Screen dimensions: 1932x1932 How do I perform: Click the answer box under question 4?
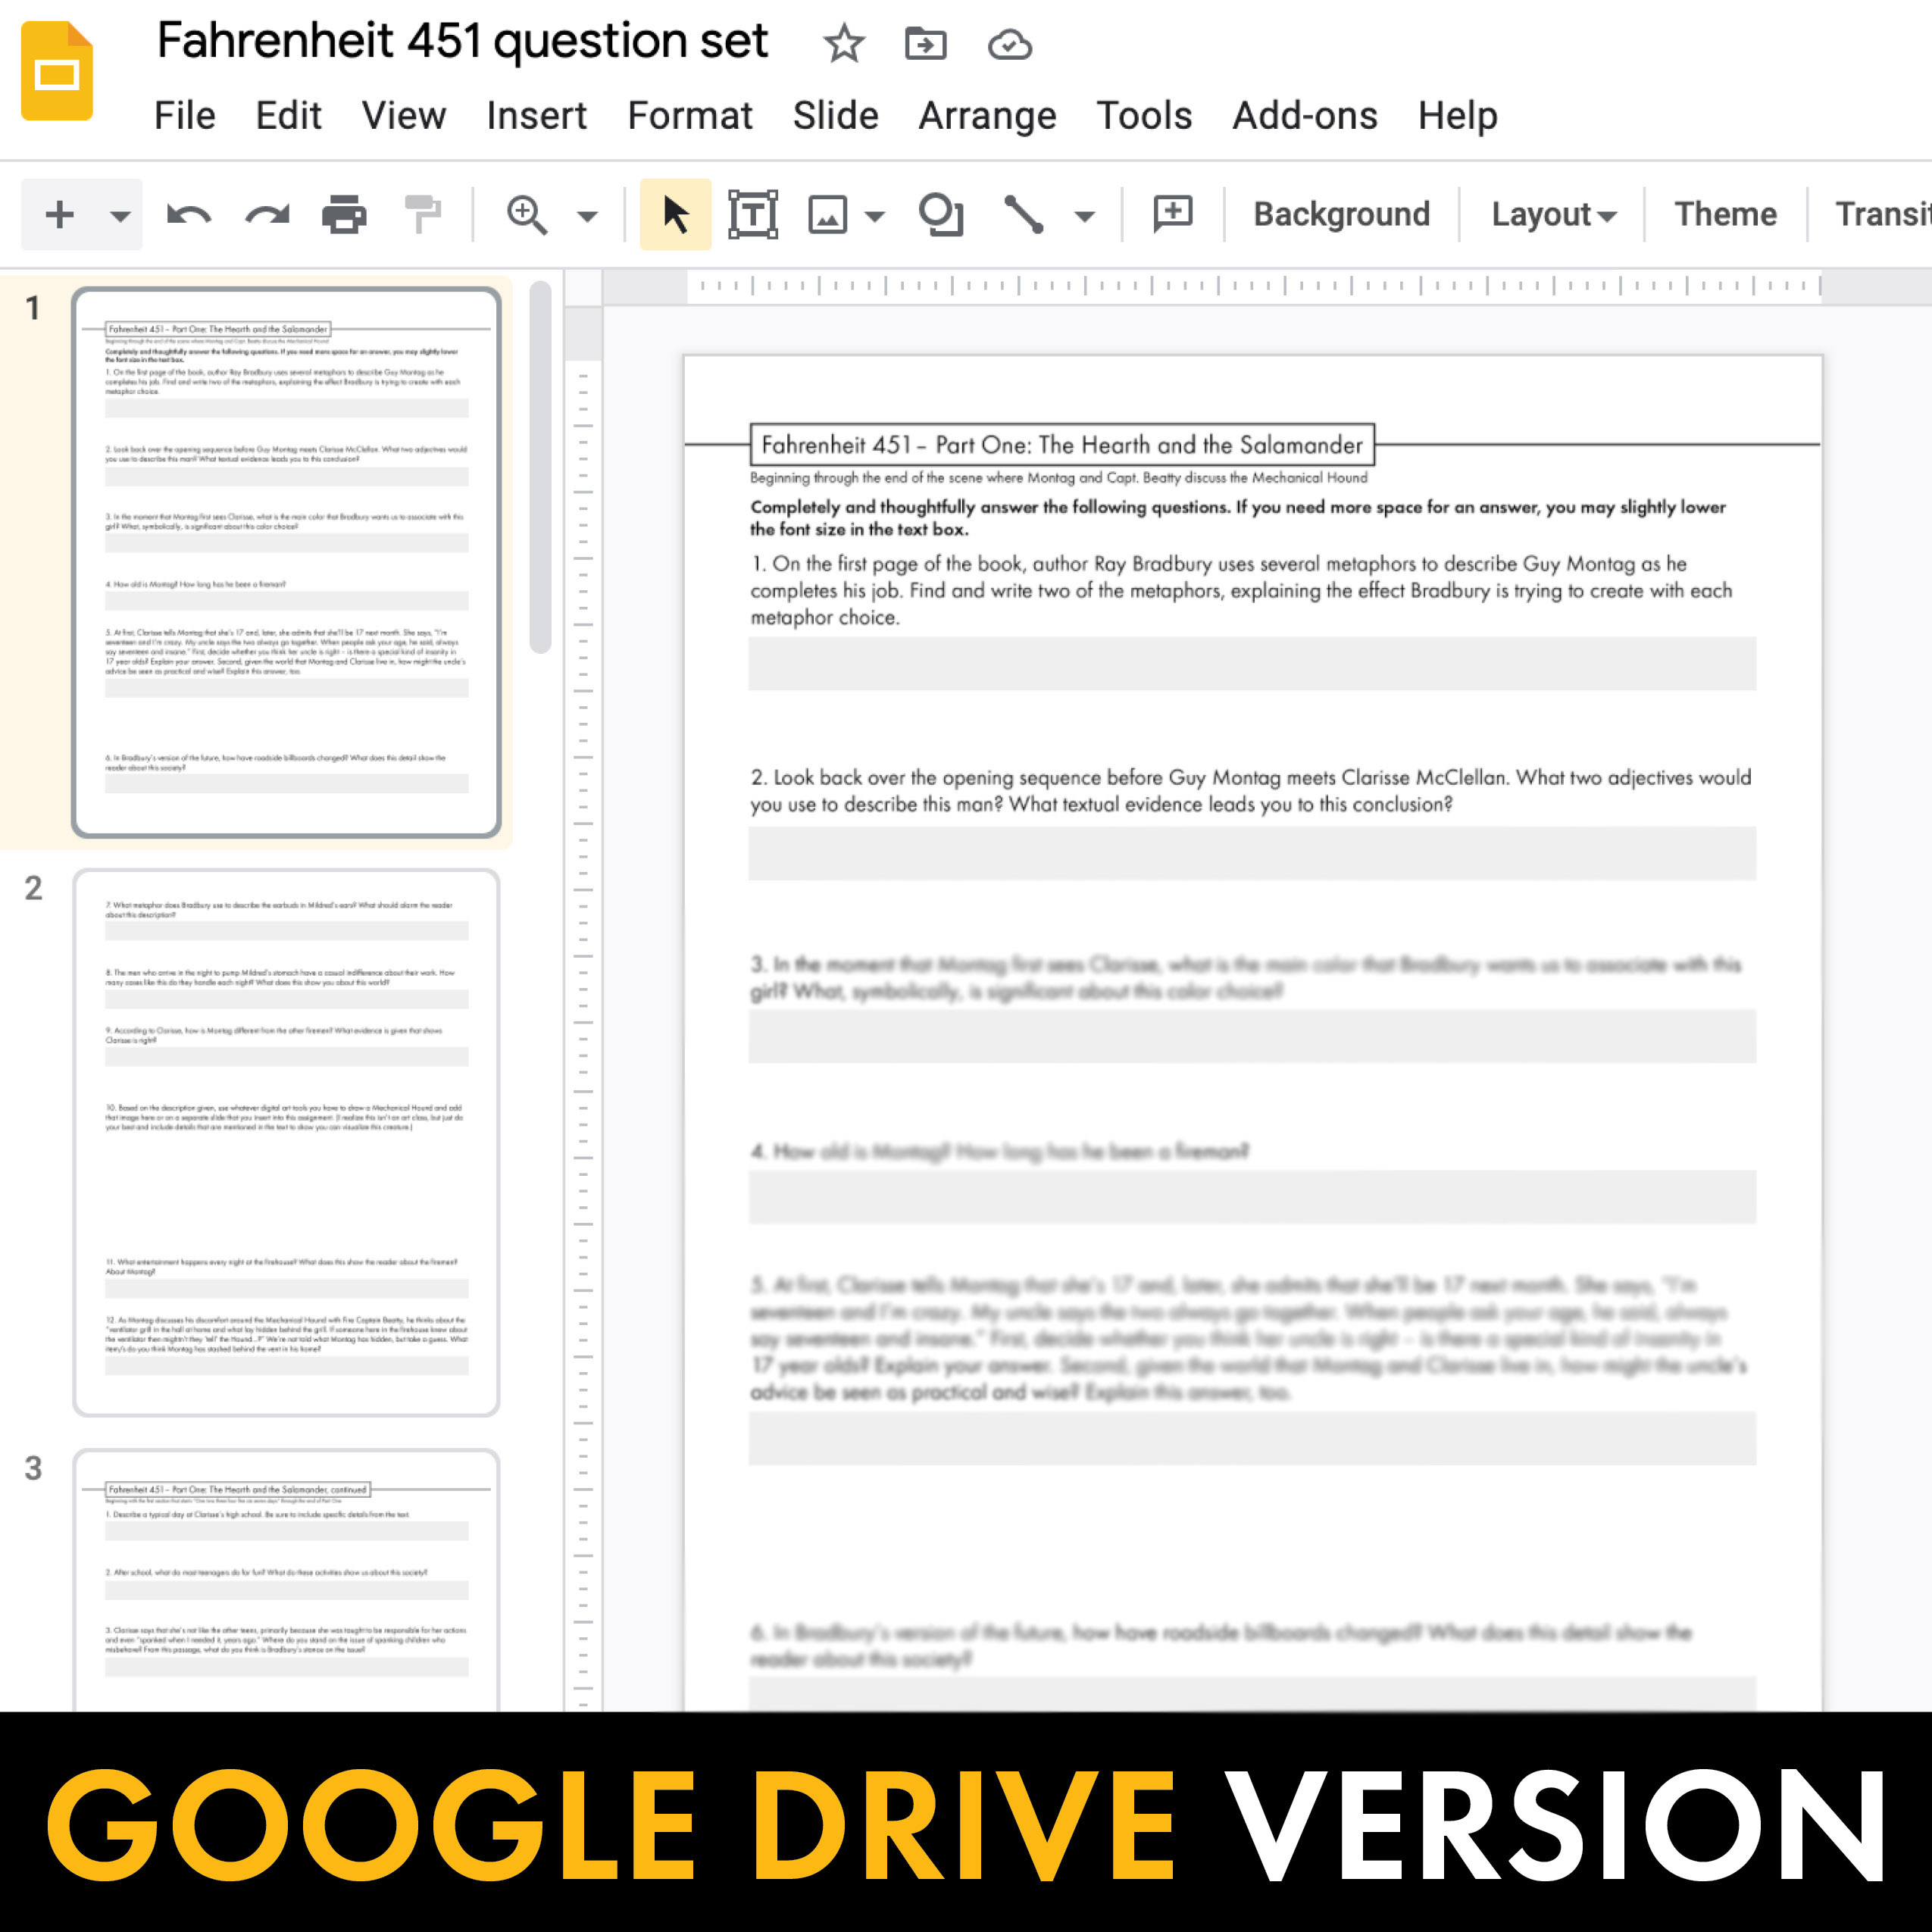point(1252,1197)
